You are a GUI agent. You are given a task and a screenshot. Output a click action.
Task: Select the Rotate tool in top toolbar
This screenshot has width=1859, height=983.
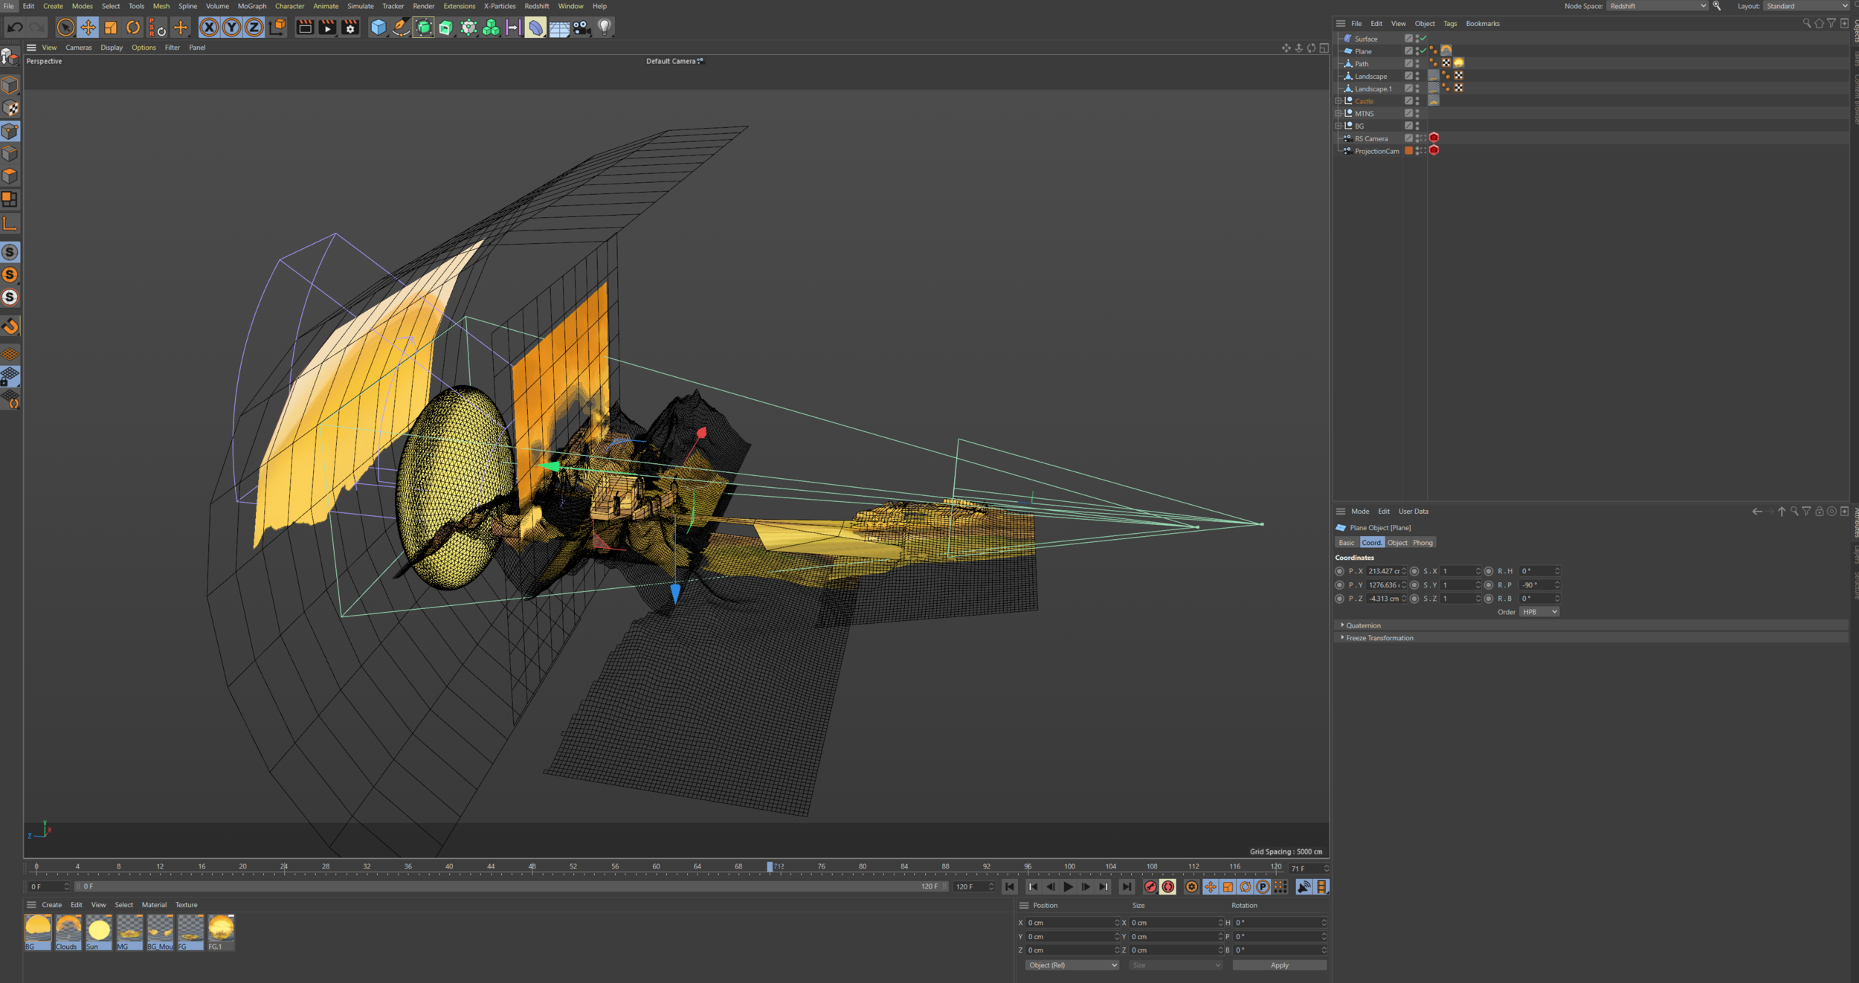coord(133,28)
